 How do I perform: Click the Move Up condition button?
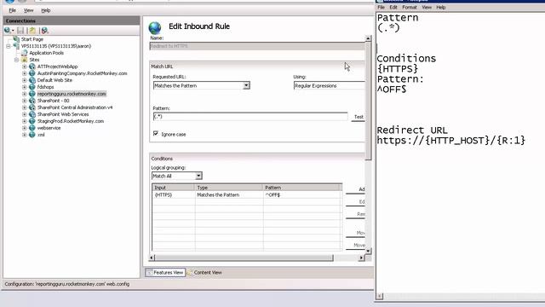click(x=356, y=233)
